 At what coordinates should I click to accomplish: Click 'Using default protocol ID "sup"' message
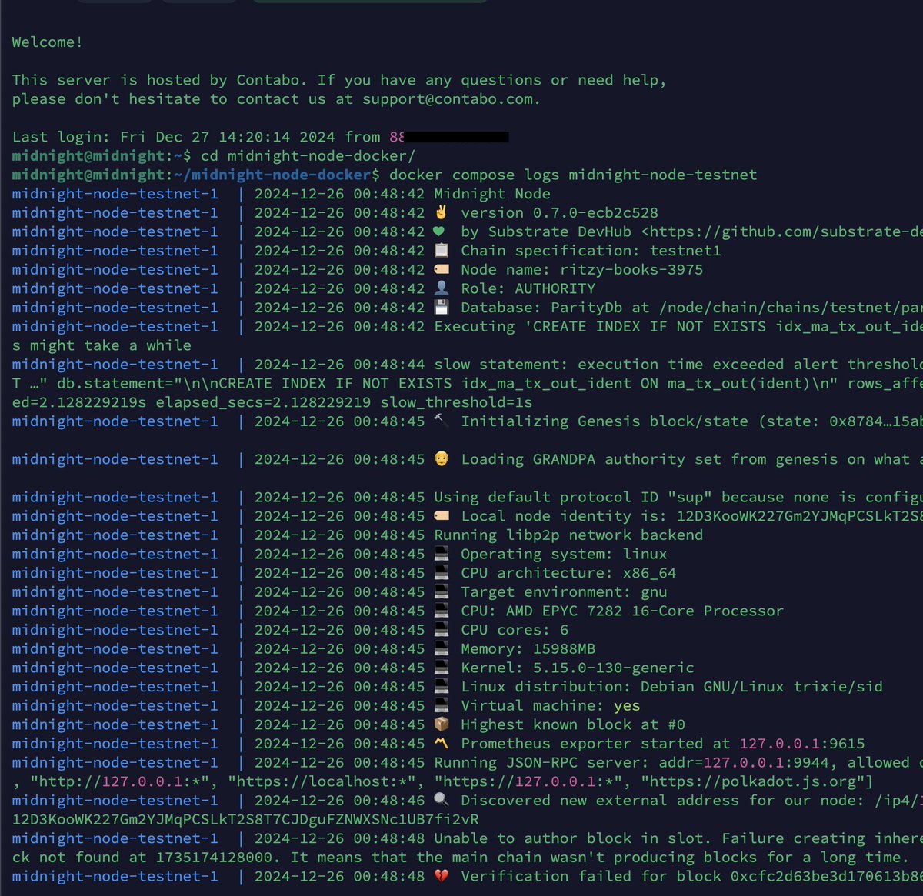tap(573, 497)
